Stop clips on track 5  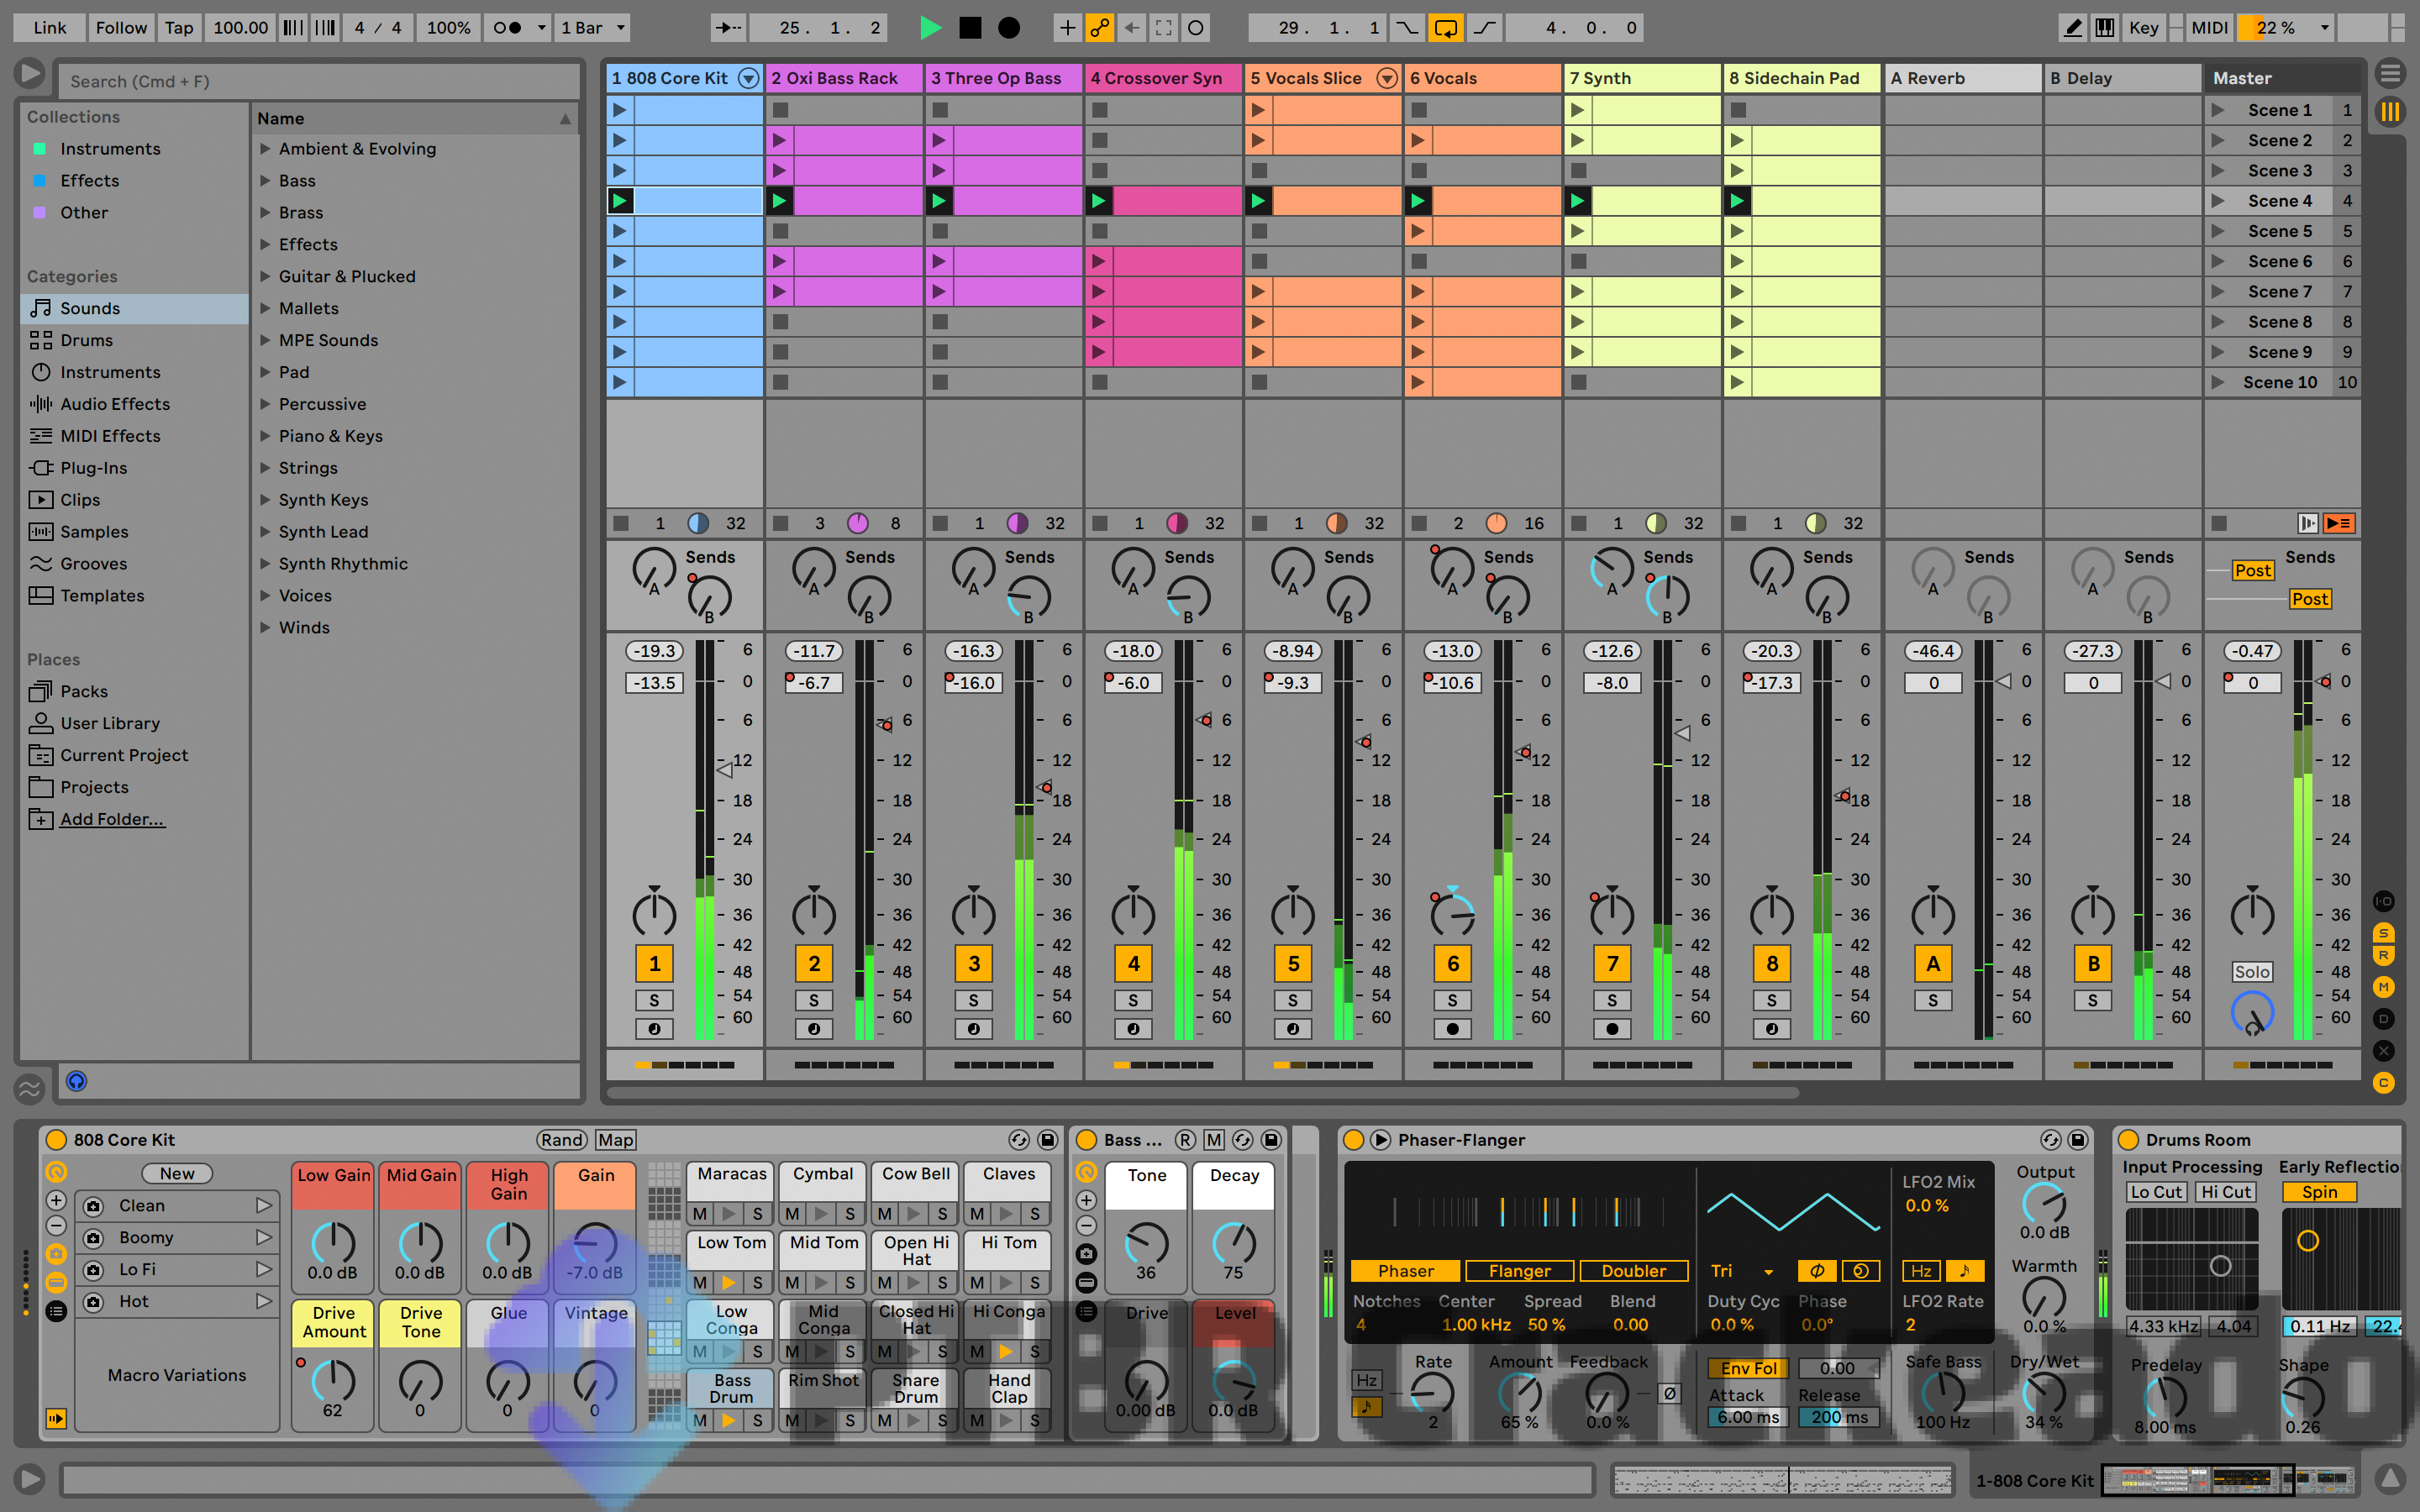tap(1259, 523)
